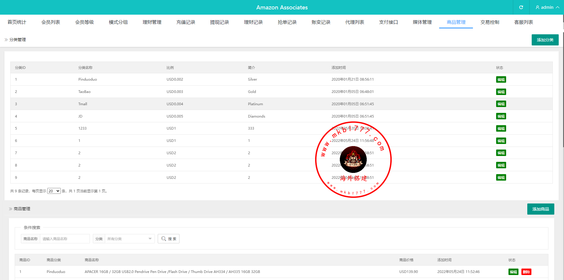Viewport: 564px width, 280px height.
Task: Edit category ID 9 row
Action: 501,177
